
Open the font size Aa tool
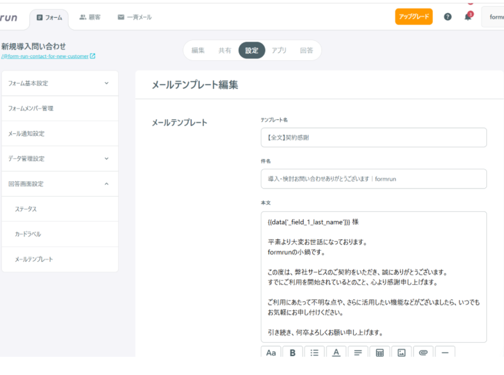271,352
